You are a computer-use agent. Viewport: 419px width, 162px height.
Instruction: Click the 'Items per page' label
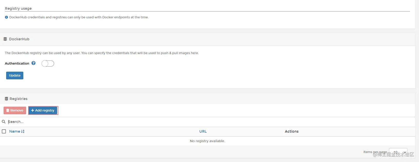(375, 152)
